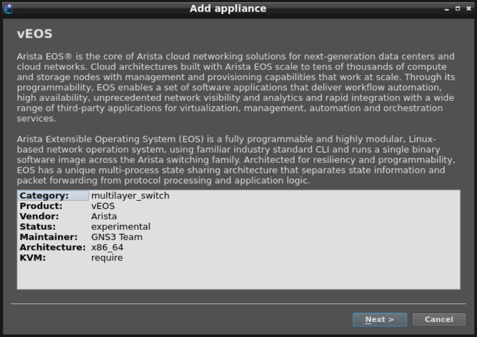Maximize the Add appliance window
The image size is (477, 337).
tap(458, 9)
